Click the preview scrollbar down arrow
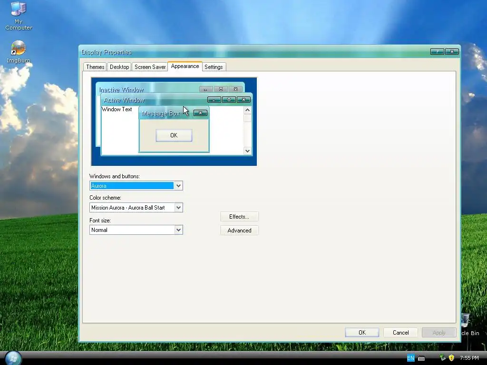 pyautogui.click(x=247, y=151)
